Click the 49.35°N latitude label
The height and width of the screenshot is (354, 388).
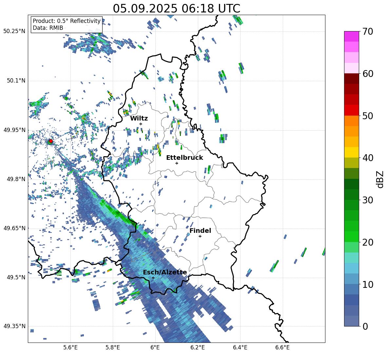coord(14,326)
